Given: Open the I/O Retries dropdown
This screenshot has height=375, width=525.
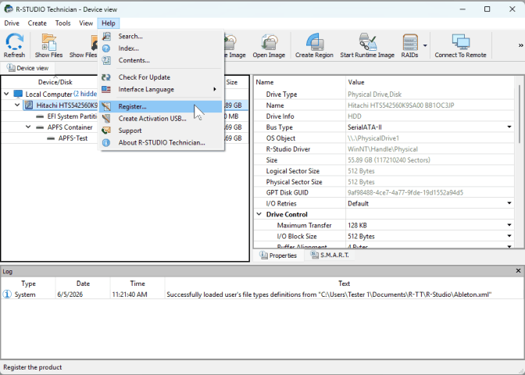Looking at the screenshot, I should (509, 203).
